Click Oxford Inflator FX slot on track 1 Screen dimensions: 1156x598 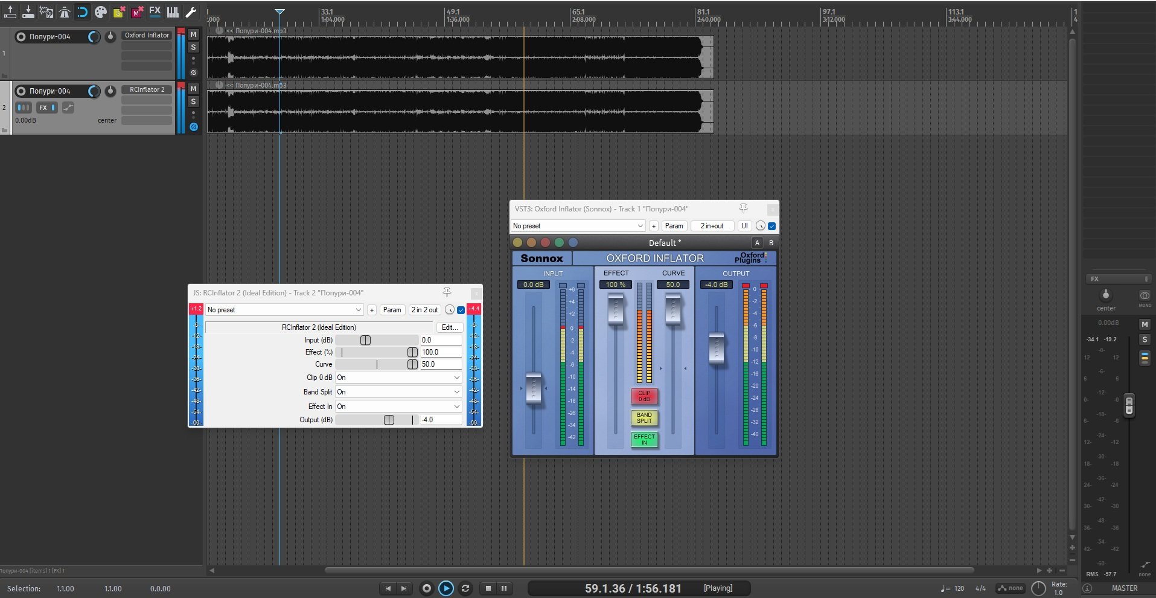(147, 35)
